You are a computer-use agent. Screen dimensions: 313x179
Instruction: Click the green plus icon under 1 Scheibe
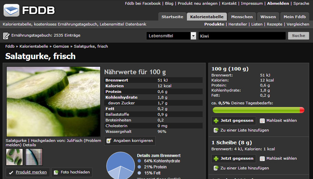(x=216, y=159)
